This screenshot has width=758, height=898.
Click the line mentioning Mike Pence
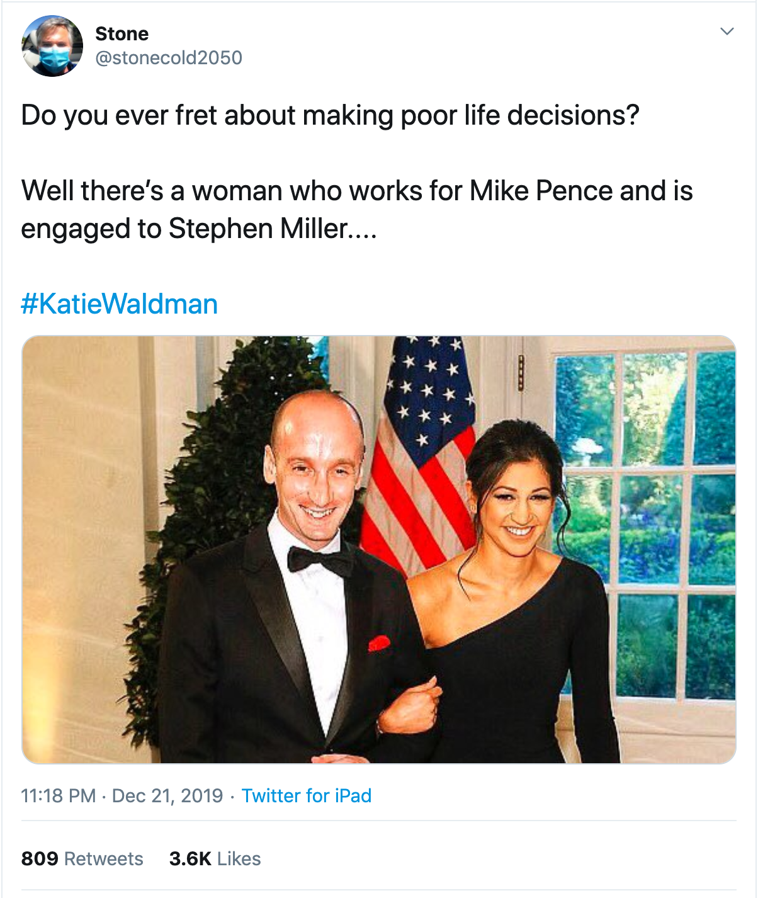tap(357, 191)
